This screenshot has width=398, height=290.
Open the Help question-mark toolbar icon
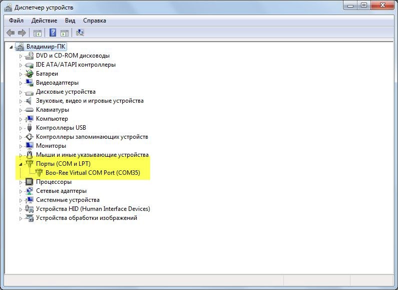pos(53,33)
